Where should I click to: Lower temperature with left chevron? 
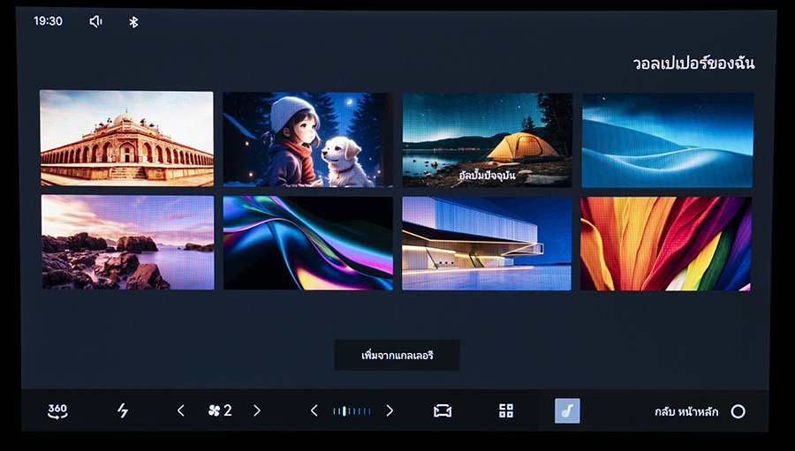(x=314, y=410)
